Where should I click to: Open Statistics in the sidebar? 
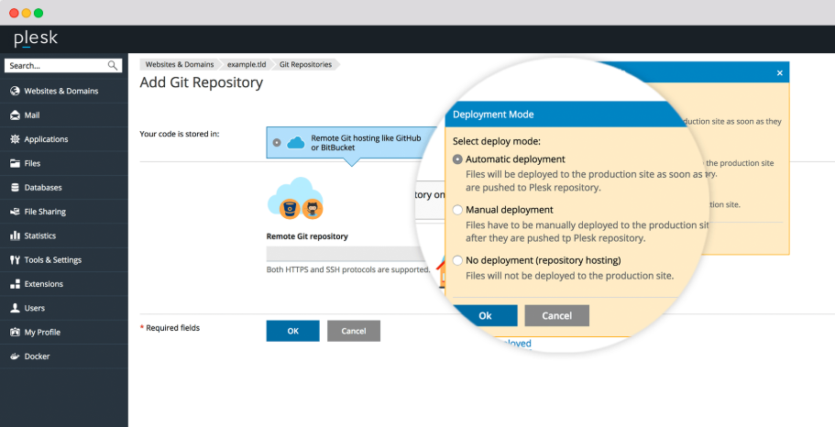[x=64, y=235]
